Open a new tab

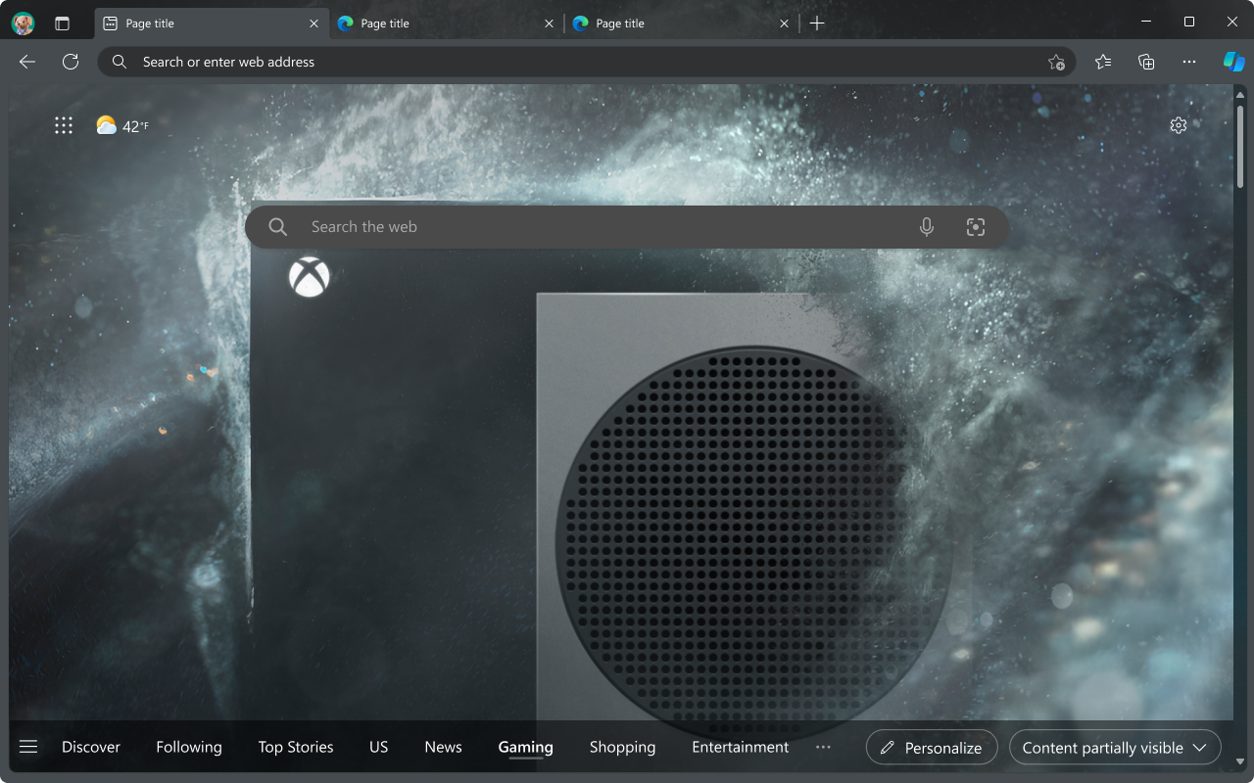[x=817, y=23]
